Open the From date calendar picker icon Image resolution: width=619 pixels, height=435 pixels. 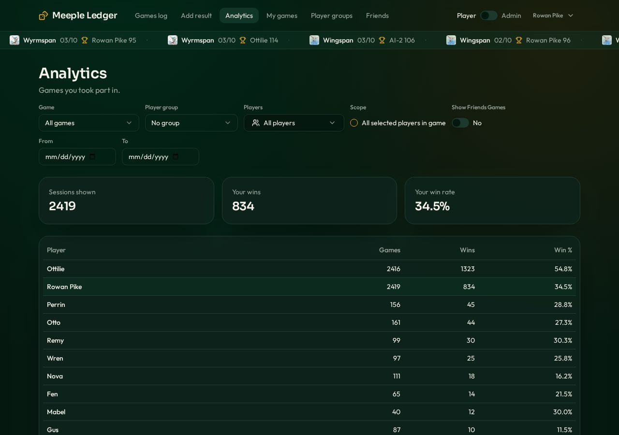93,157
